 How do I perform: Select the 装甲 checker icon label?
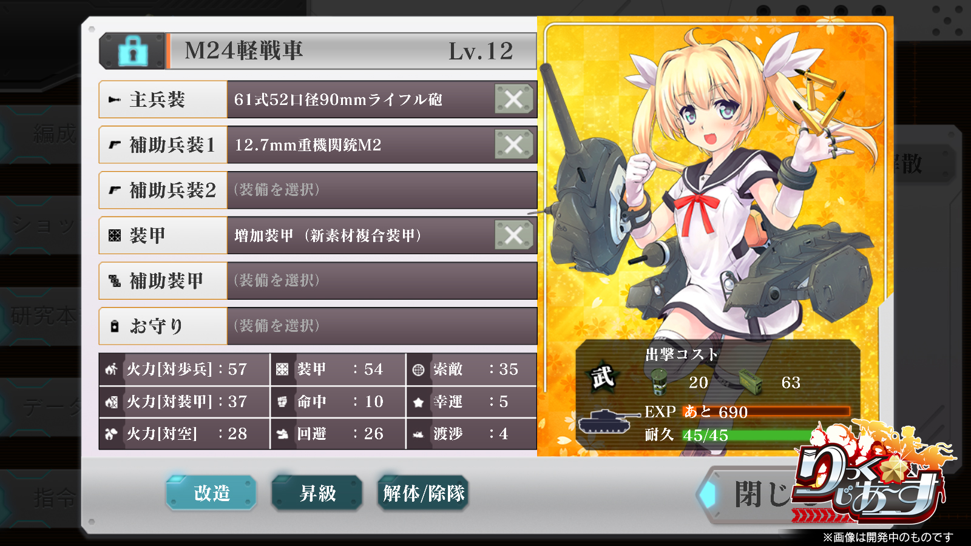(114, 235)
